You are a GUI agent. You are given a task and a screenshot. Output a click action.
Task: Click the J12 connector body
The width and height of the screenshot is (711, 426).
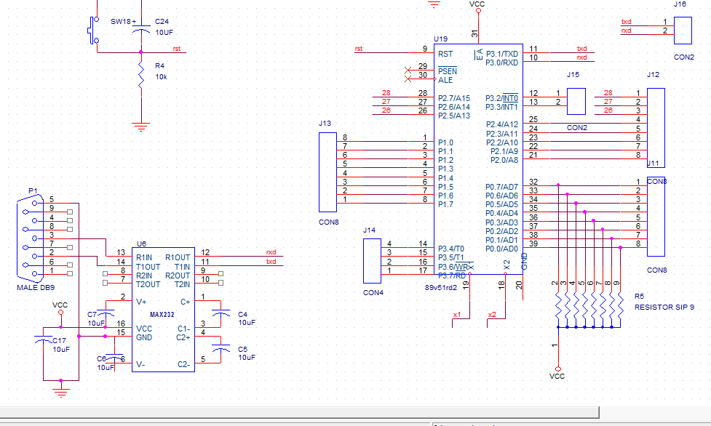click(656, 124)
